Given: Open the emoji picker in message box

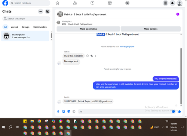Looking at the screenshot, I should click(x=173, y=112).
